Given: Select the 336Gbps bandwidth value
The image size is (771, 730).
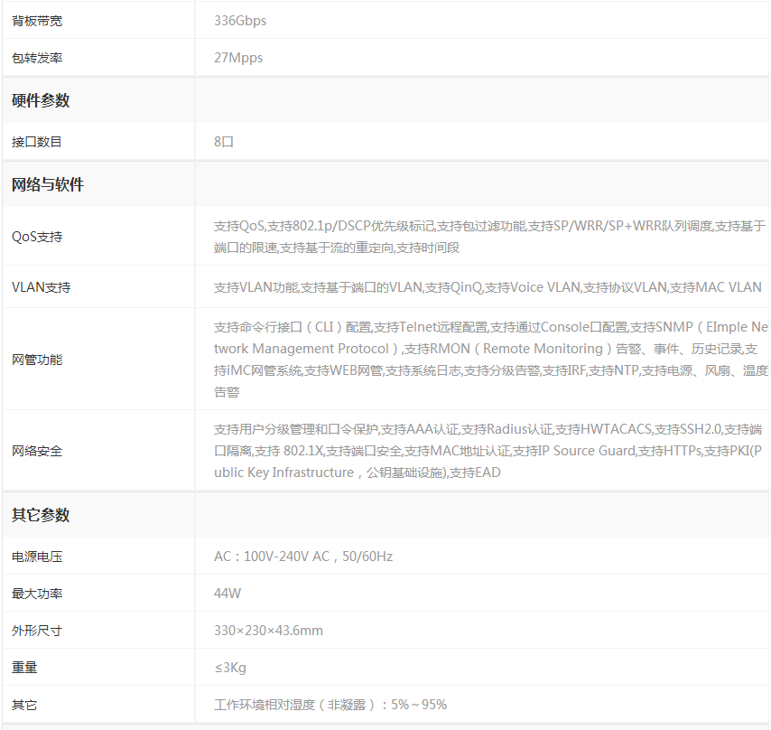Looking at the screenshot, I should pyautogui.click(x=240, y=20).
